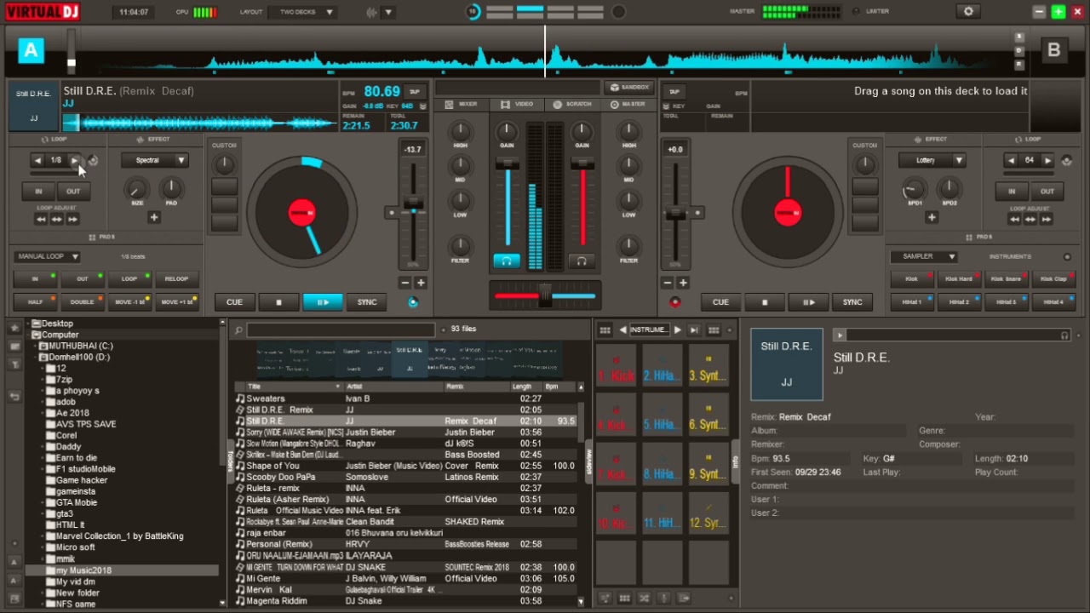Sort the track list by Bpm column
This screenshot has height=613, width=1090.
pyautogui.click(x=559, y=387)
